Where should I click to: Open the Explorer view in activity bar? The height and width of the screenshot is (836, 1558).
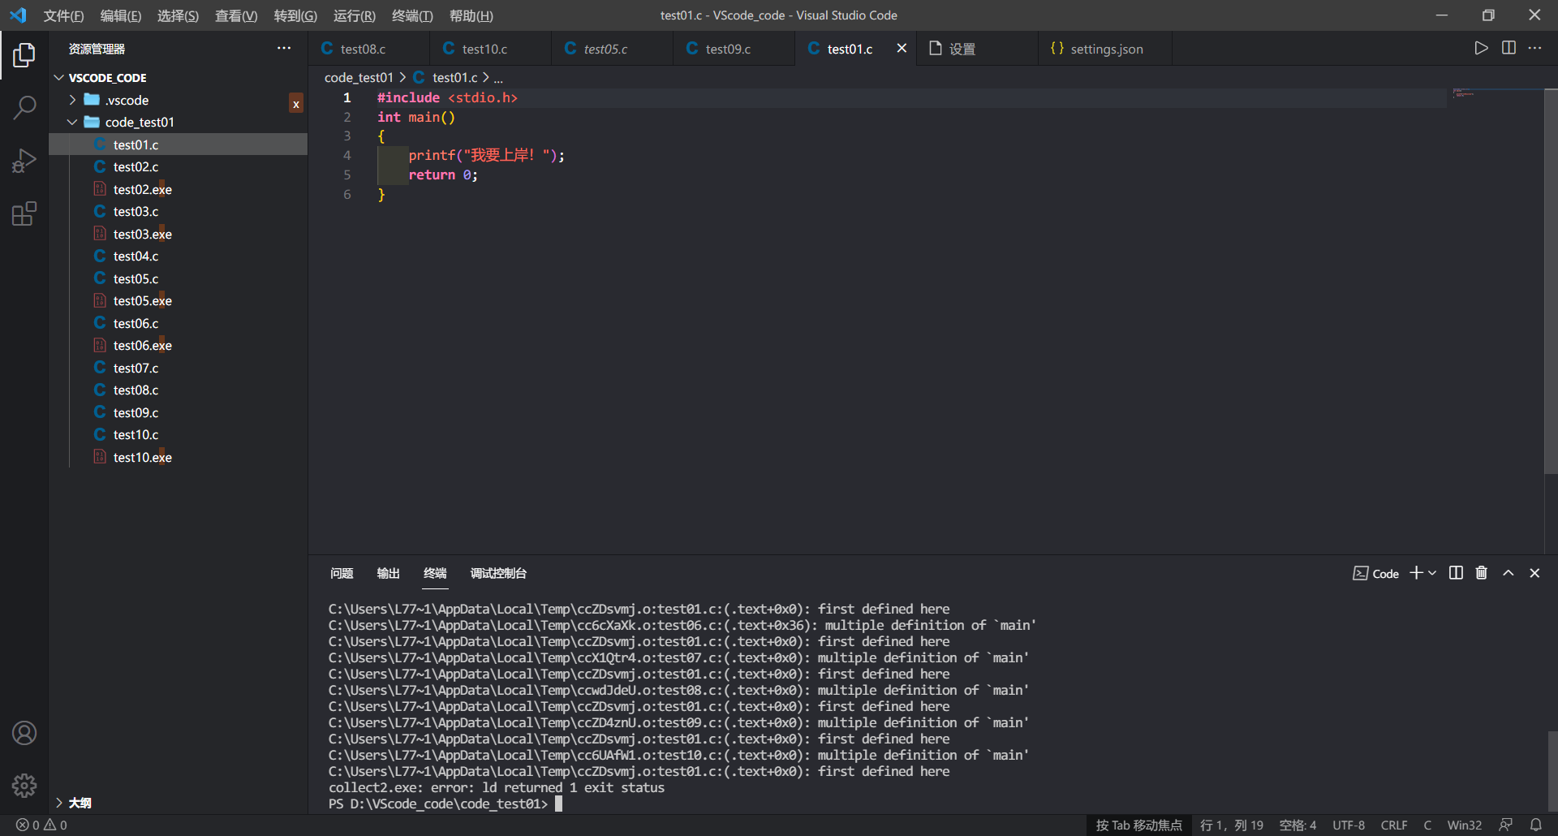click(x=24, y=55)
